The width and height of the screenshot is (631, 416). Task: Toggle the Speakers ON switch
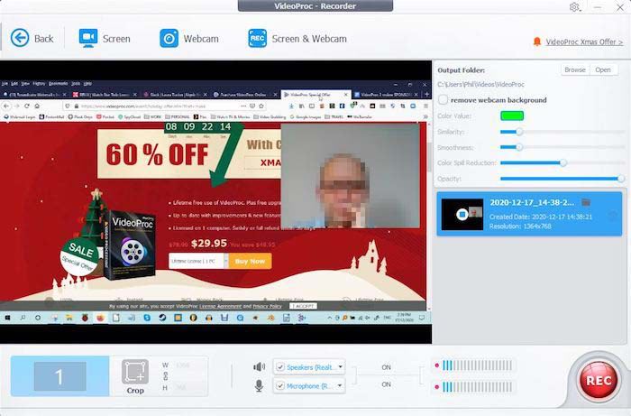(387, 367)
